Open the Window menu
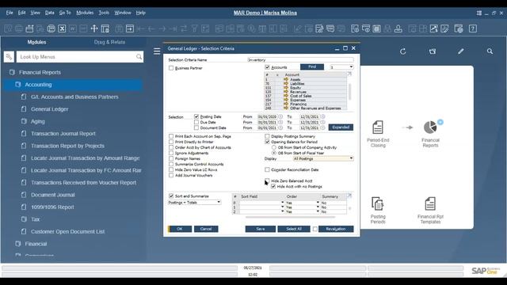The image size is (507, 285). (x=123, y=13)
